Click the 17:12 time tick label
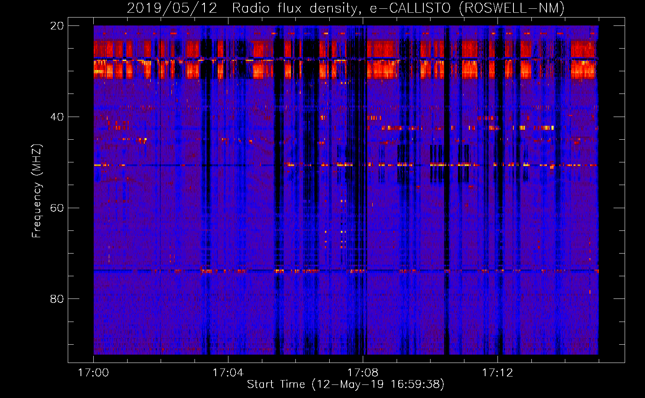645x398 pixels. [x=498, y=373]
